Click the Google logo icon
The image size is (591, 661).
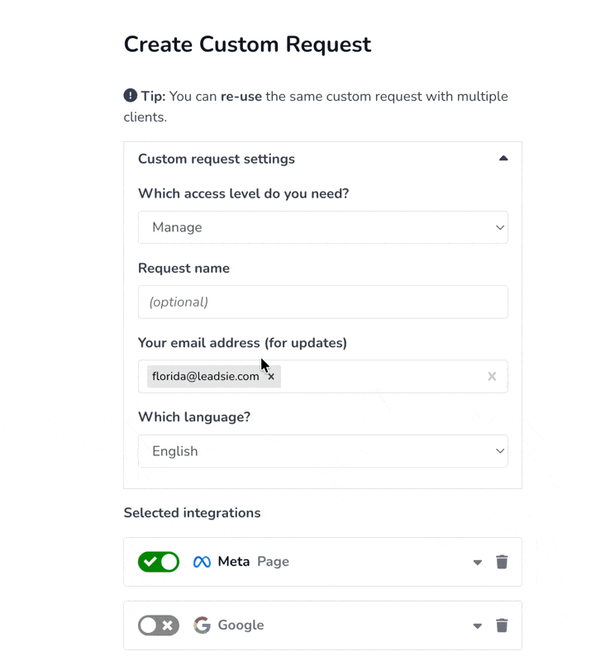[x=202, y=625]
